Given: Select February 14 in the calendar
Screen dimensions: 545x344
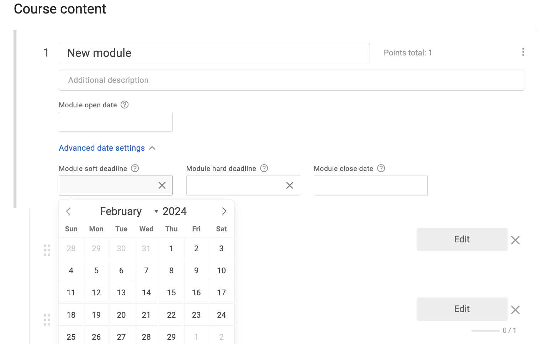Looking at the screenshot, I should click(146, 292).
